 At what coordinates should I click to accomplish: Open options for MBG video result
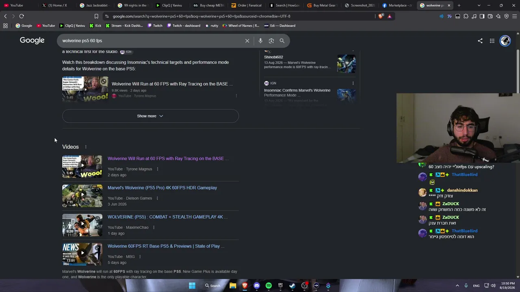[x=140, y=257]
